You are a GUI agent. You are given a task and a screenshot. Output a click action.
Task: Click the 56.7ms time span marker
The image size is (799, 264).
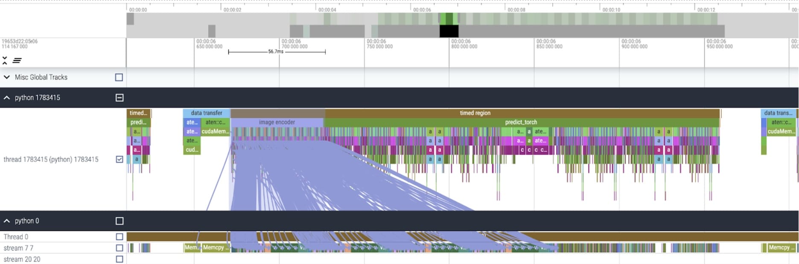pyautogui.click(x=276, y=52)
